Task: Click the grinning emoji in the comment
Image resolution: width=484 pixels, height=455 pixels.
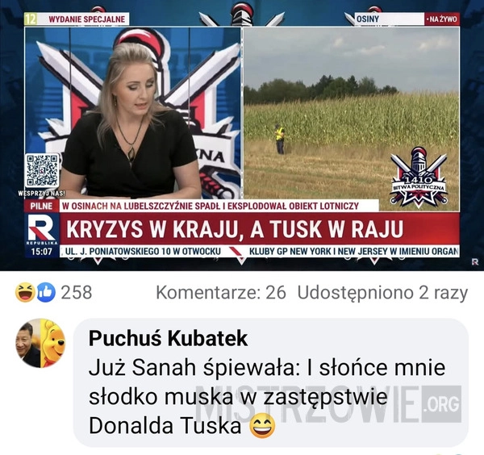Action: coord(262,425)
